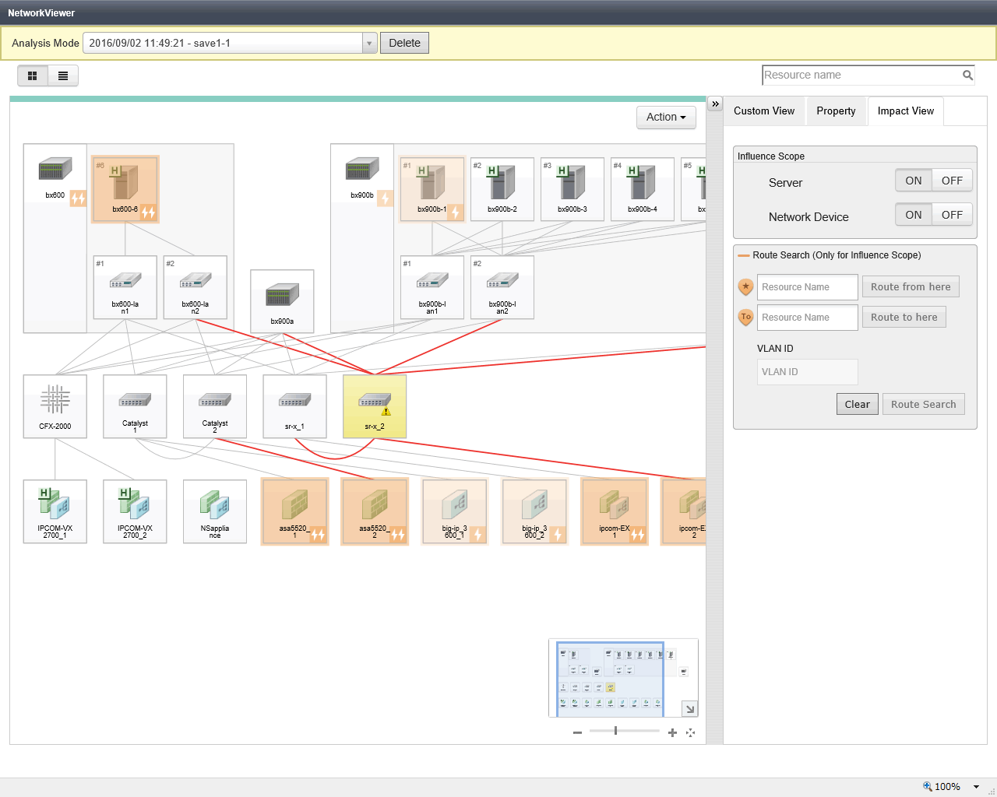
Task: Click the fit-to-screen icon beside zoom
Action: (690, 732)
